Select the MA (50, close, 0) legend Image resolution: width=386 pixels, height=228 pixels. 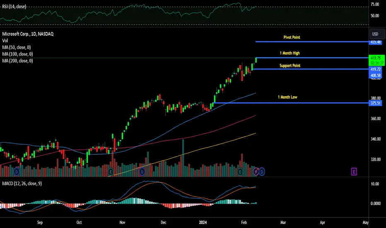(17, 47)
